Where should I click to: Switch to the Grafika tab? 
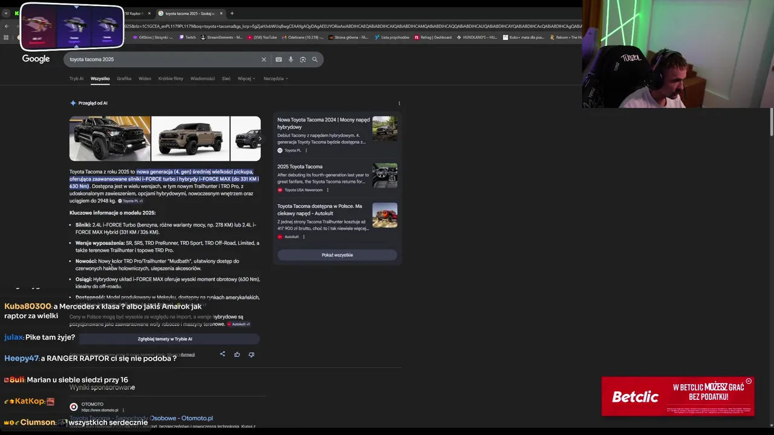(124, 79)
